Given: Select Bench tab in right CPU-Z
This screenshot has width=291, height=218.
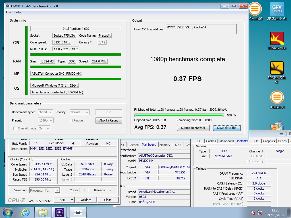Looking at the screenshot, I should 282,141.
